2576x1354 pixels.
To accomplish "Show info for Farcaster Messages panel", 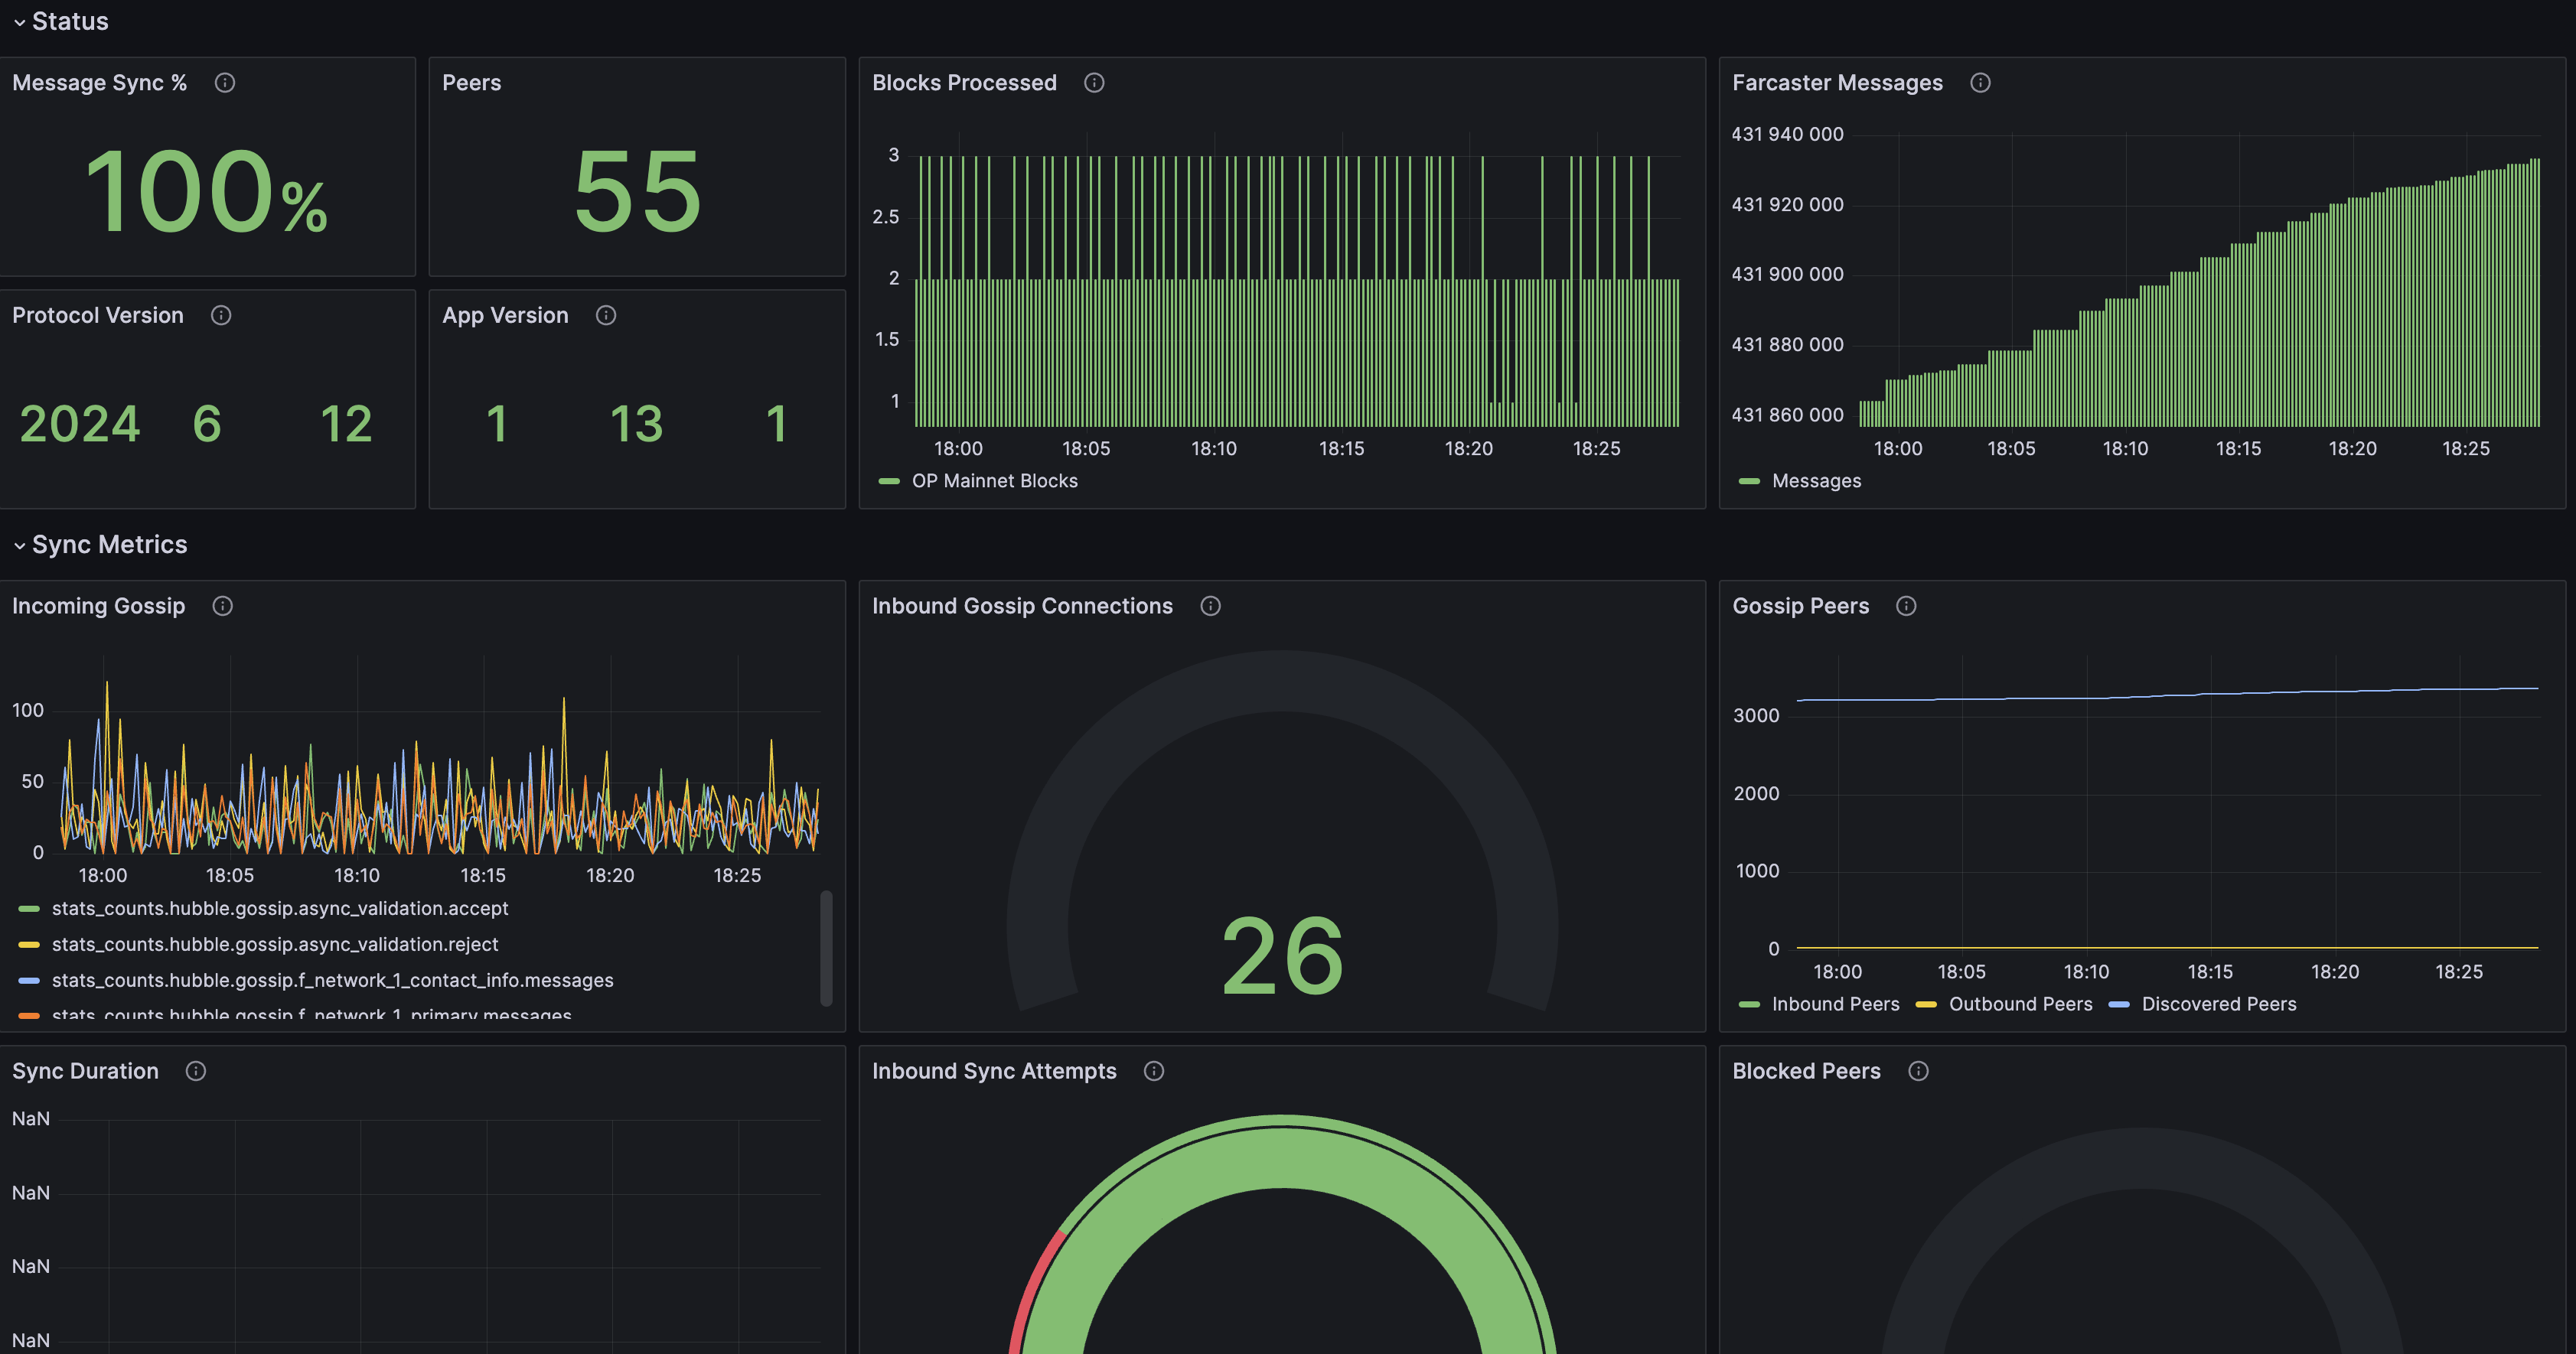I will tap(1980, 83).
